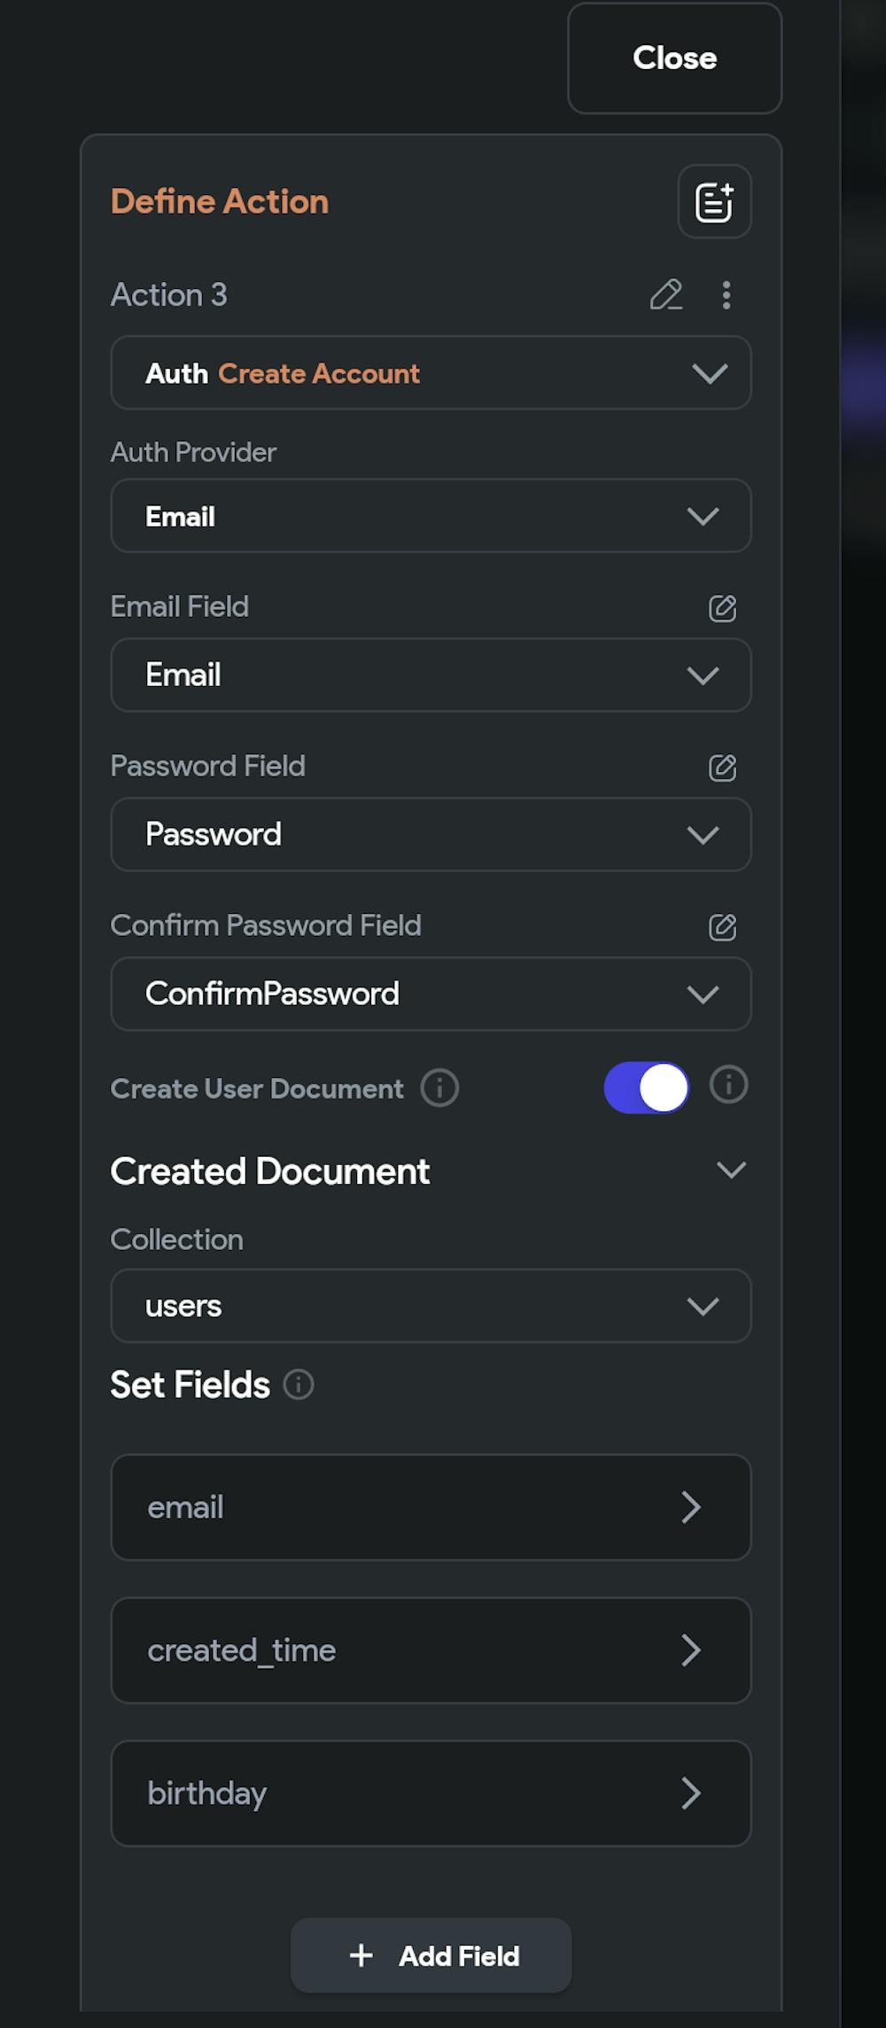Open the Collection dropdown showing users
Screen dimensions: 886x2028
[431, 1306]
